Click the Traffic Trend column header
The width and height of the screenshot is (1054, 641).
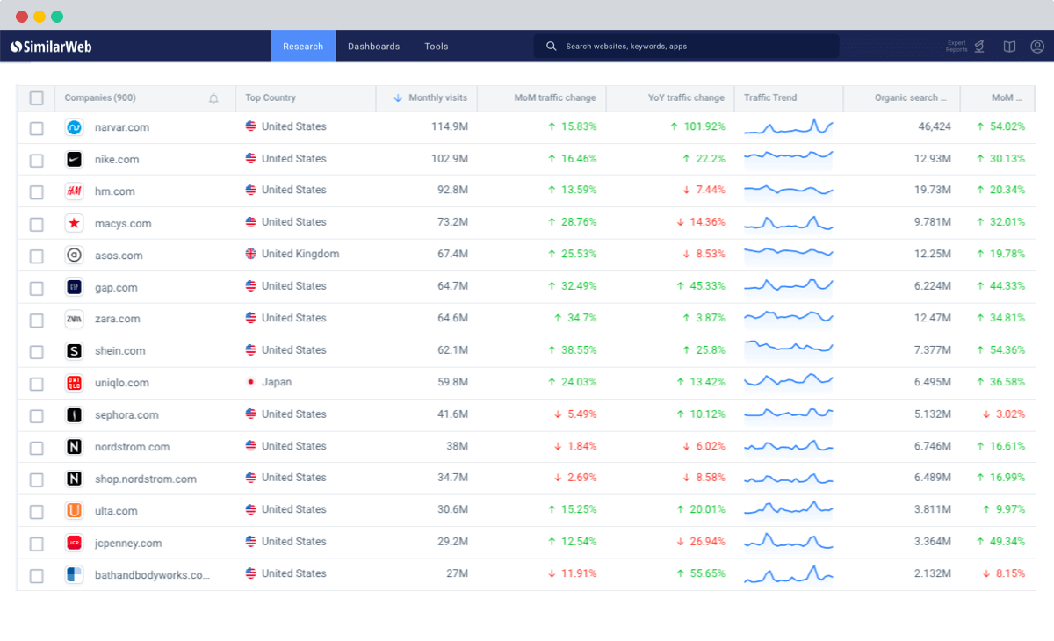pyautogui.click(x=770, y=98)
